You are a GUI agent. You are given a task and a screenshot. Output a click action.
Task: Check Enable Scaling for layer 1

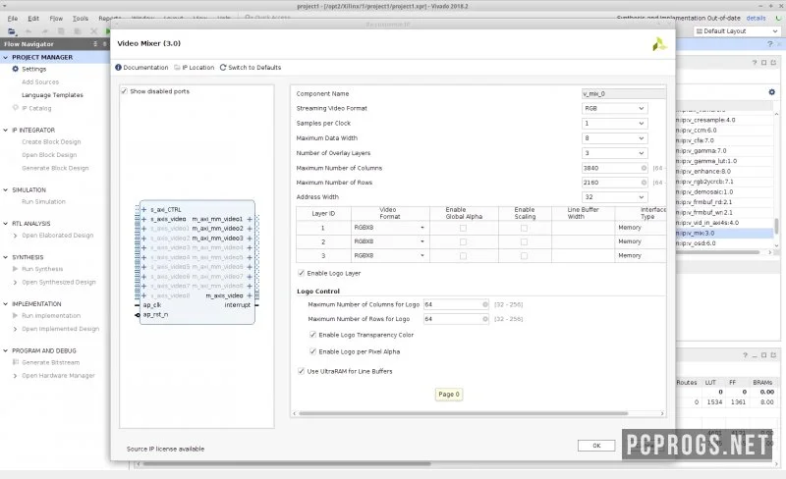(524, 228)
